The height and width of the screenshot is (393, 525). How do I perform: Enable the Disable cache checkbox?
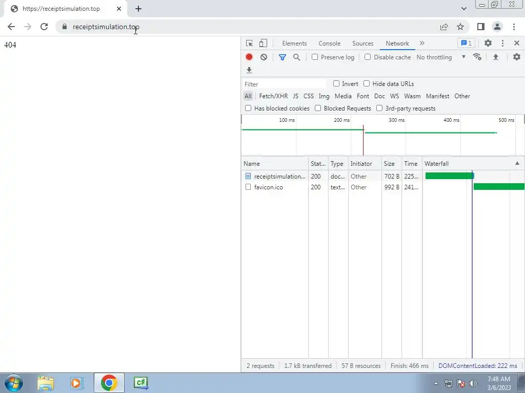tap(368, 57)
